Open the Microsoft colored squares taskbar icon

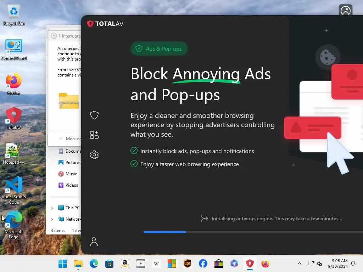(x=172, y=263)
